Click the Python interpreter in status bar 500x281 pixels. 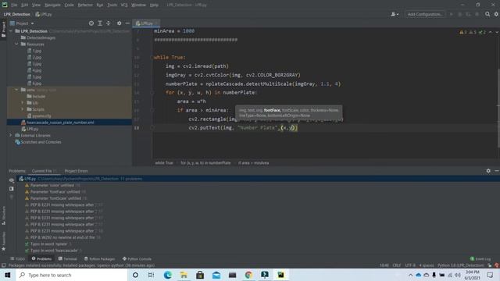point(461,265)
